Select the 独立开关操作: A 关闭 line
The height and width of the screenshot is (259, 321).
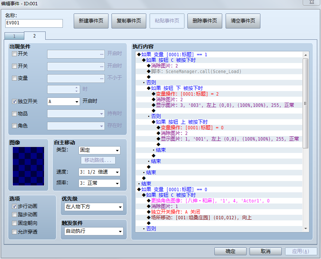click(x=219, y=212)
